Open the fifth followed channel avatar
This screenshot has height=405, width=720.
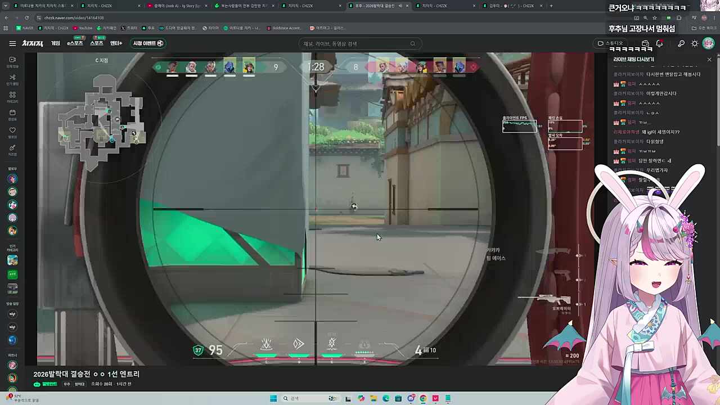[x=12, y=231]
